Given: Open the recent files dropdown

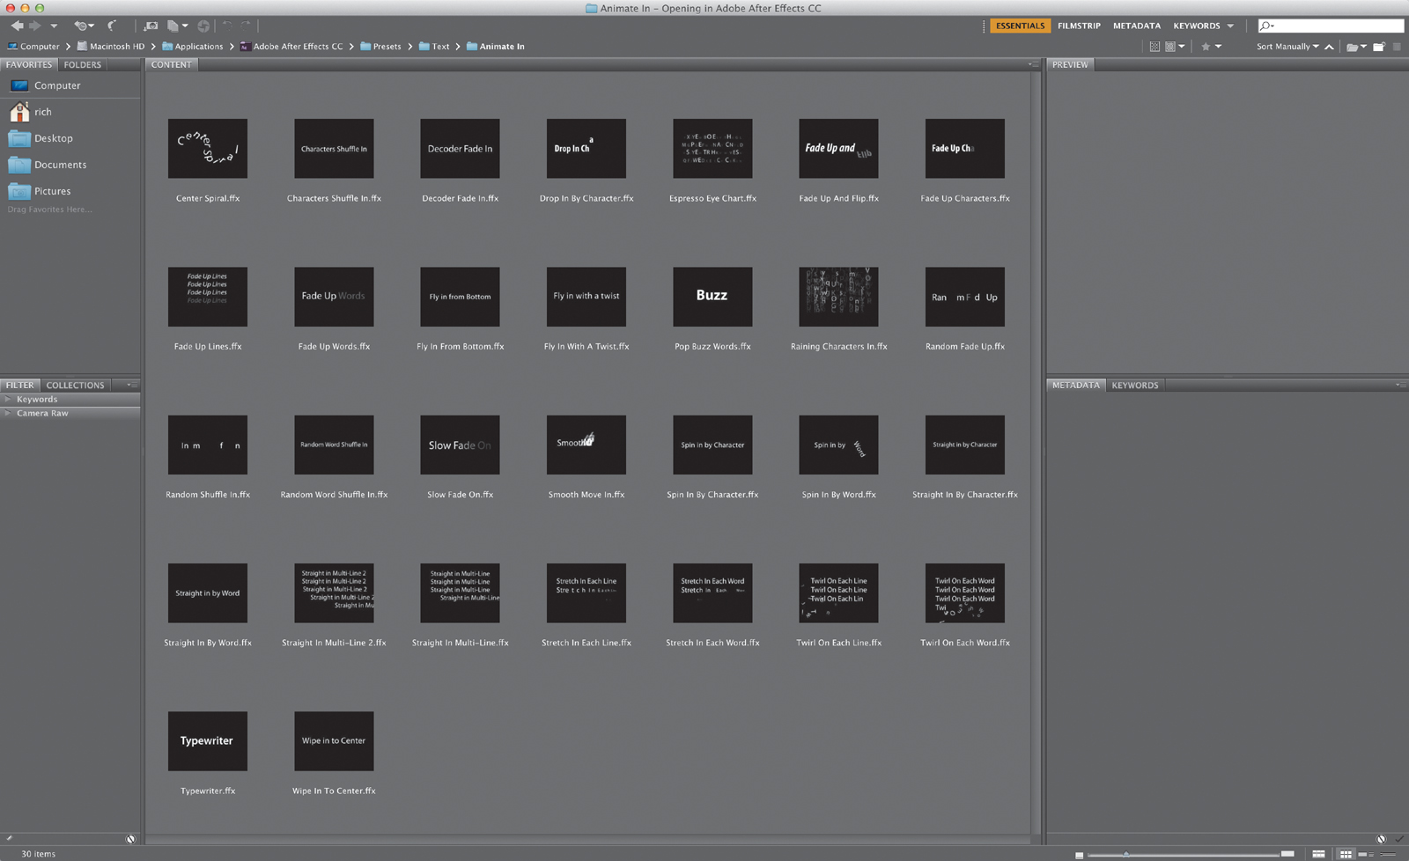Looking at the screenshot, I should click(x=85, y=26).
